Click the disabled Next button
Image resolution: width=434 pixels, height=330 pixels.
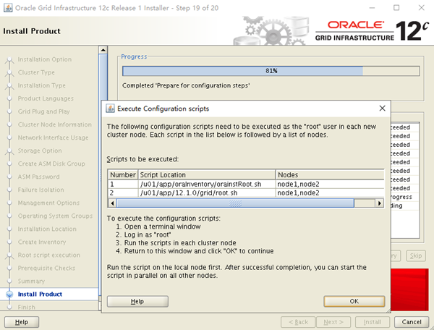pos(333,322)
